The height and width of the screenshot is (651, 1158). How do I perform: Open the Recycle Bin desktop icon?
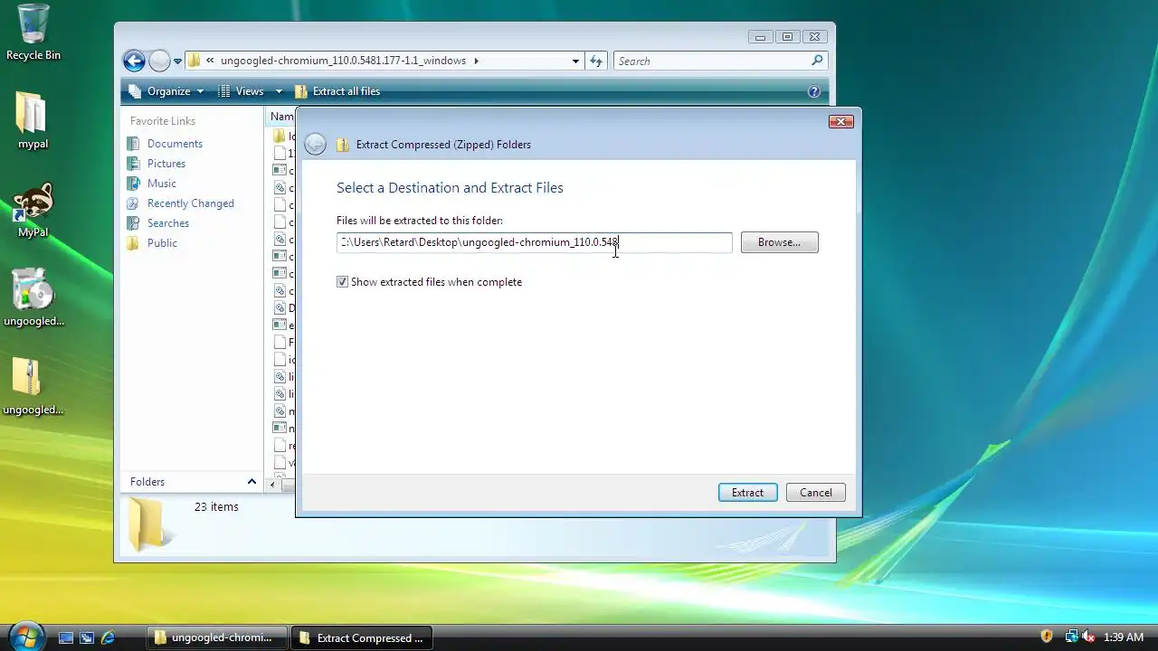tap(33, 33)
